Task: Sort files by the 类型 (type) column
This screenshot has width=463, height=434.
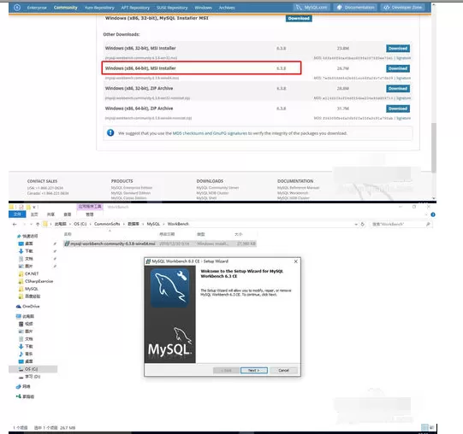Action: 201,234
